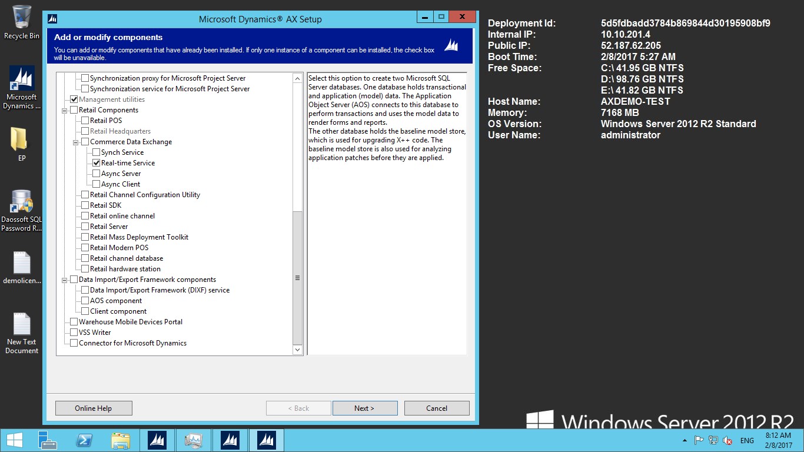Check the Retail POS checkbox
The height and width of the screenshot is (452, 804).
(x=85, y=121)
